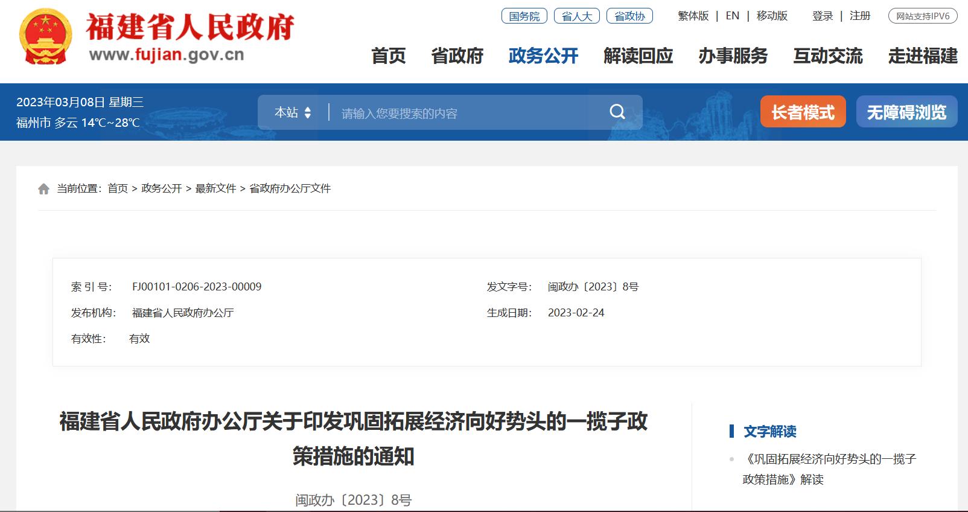
Task: Focus the site search text field
Action: [465, 114]
